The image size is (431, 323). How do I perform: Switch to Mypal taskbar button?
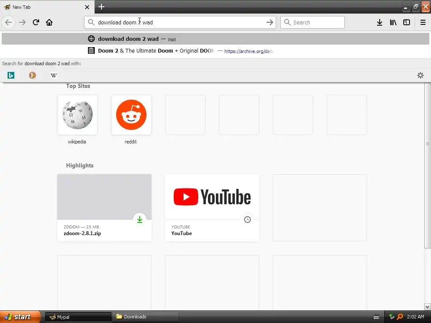(78, 317)
